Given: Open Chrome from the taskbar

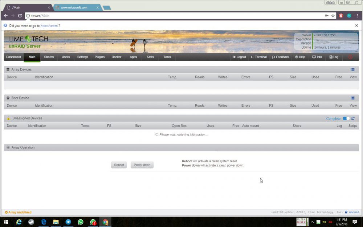Looking at the screenshot, I should click(x=105, y=222).
